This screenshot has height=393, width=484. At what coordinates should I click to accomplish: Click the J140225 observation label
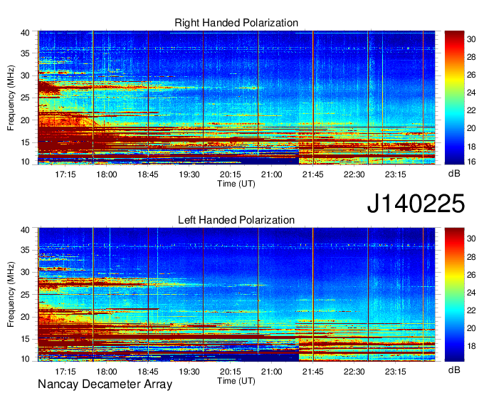(416, 204)
